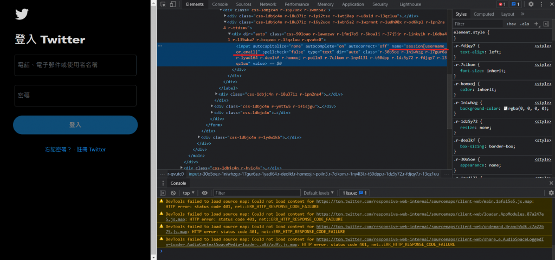Focus the Styles Filter input
The width and height of the screenshot is (555, 260).
coord(478,24)
